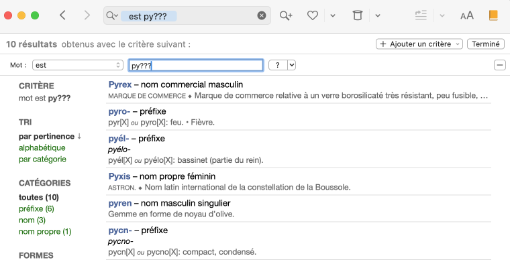Add to favorites with the heart icon

tap(313, 15)
